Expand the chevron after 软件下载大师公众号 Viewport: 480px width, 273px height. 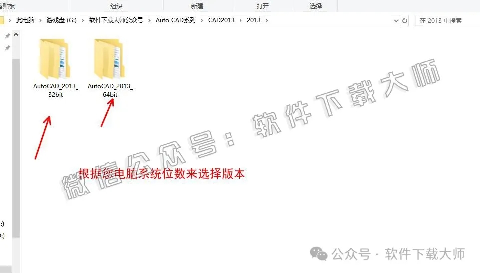pyautogui.click(x=149, y=20)
